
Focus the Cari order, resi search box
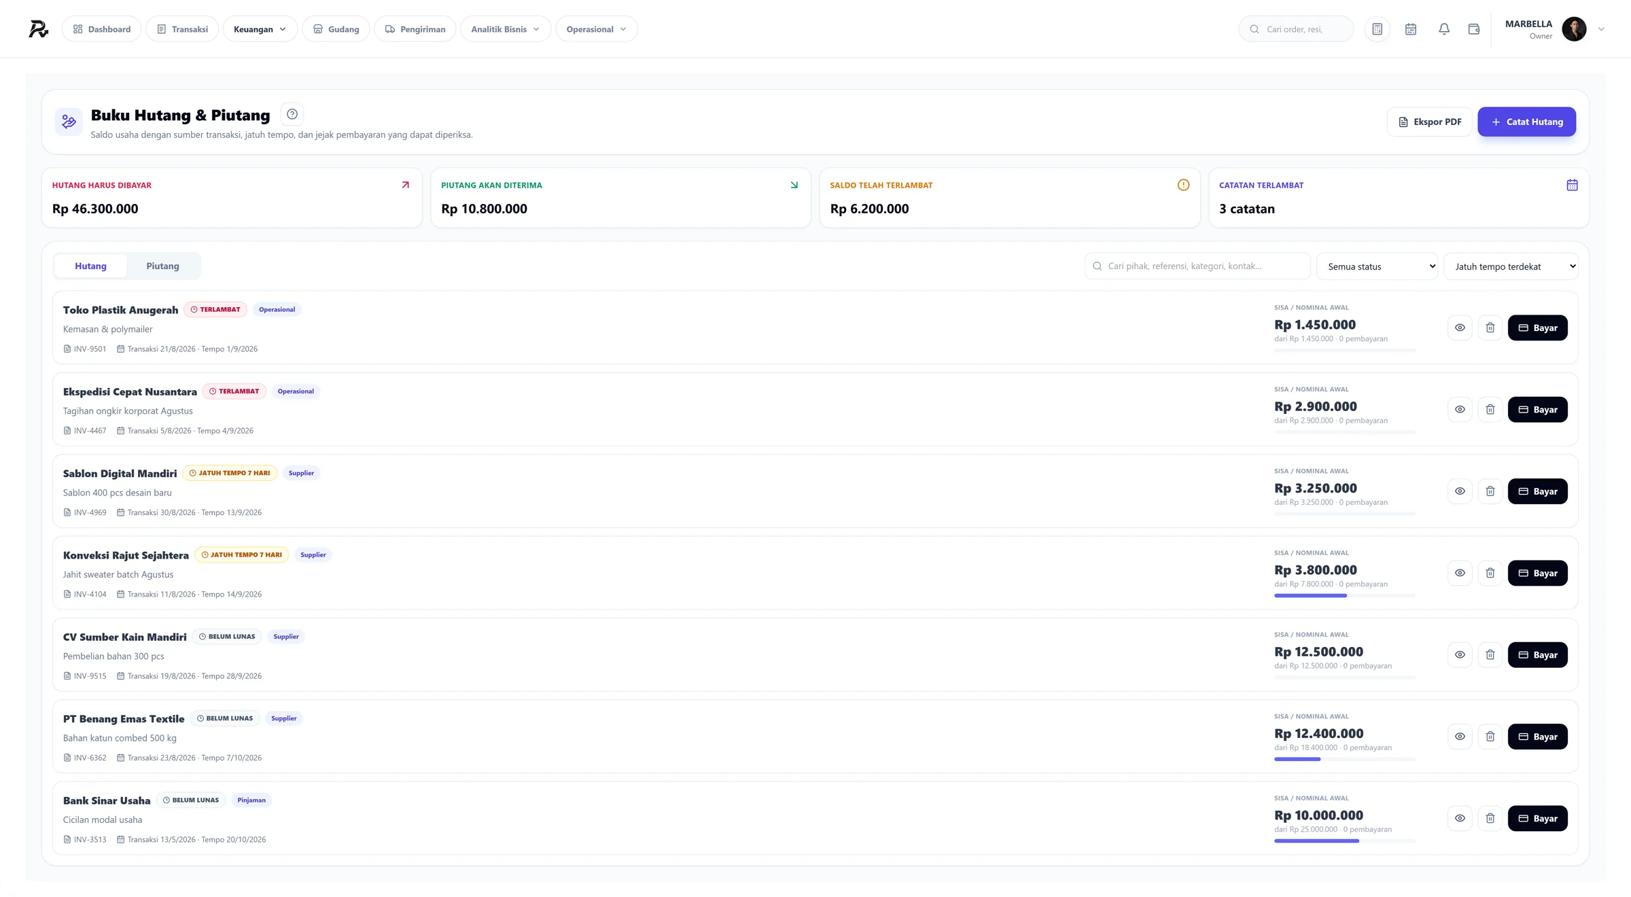tap(1296, 29)
